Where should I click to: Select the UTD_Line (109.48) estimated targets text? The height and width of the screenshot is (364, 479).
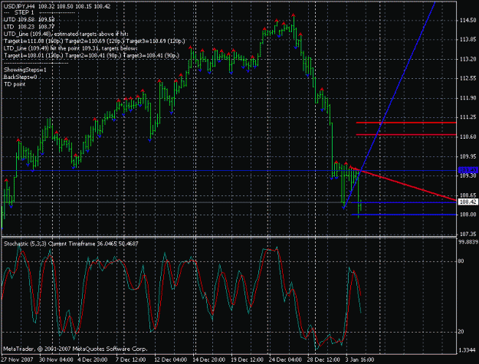[x=66, y=34]
